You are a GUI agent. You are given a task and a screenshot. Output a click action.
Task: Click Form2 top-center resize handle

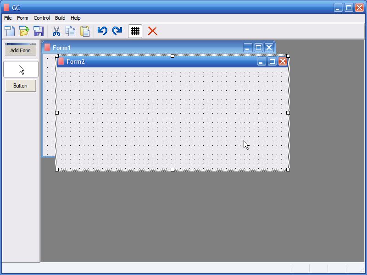coord(172,56)
